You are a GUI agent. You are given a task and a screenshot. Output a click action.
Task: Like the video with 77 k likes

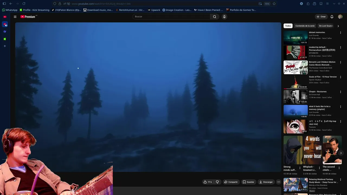[x=207, y=182]
